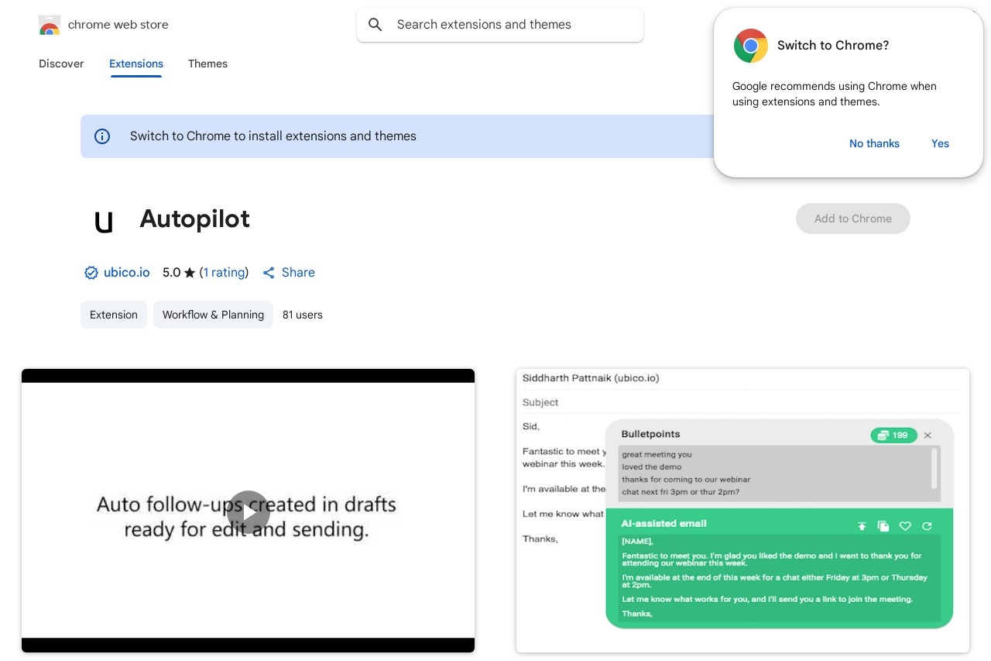Click the Add to Chrome button
991x661 pixels.
pos(853,219)
